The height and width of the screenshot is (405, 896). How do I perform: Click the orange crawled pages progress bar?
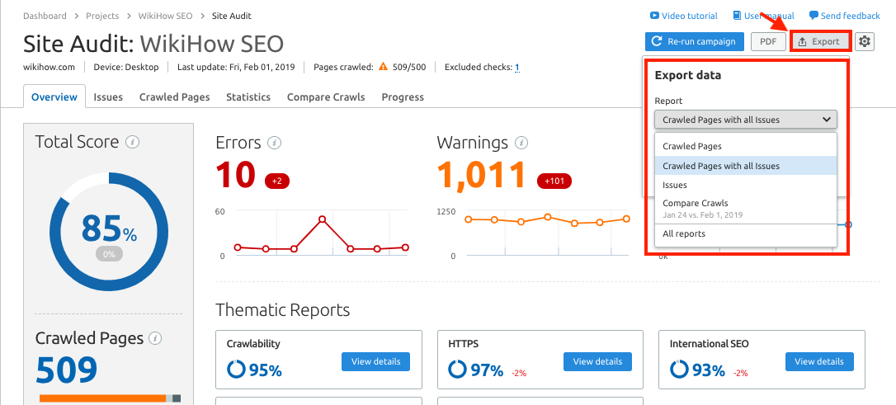(x=102, y=398)
